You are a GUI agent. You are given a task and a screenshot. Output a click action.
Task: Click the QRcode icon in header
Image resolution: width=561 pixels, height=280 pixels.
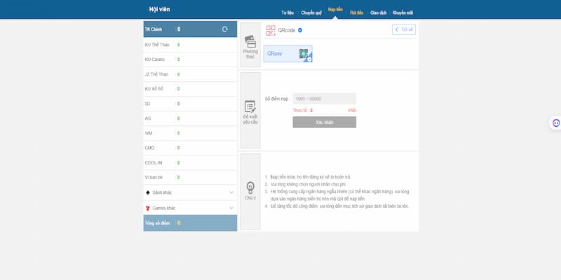pos(271,30)
